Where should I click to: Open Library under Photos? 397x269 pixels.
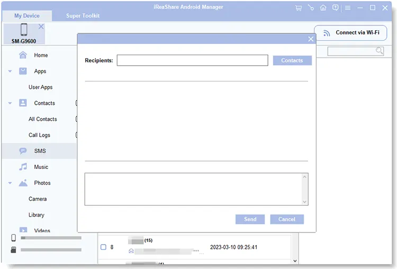click(x=37, y=215)
